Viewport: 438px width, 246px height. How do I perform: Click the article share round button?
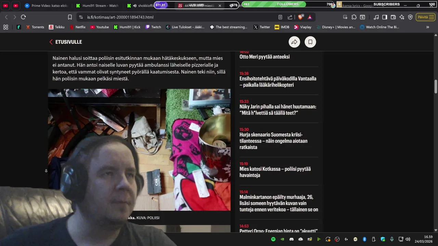[294, 42]
